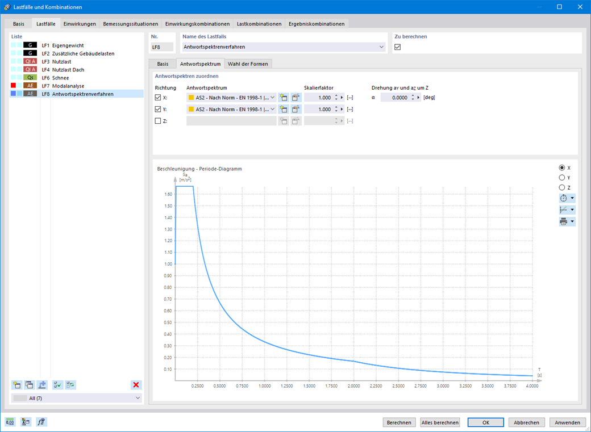Edit the response spectrum for Y direction
The height and width of the screenshot is (432, 591).
coord(296,110)
